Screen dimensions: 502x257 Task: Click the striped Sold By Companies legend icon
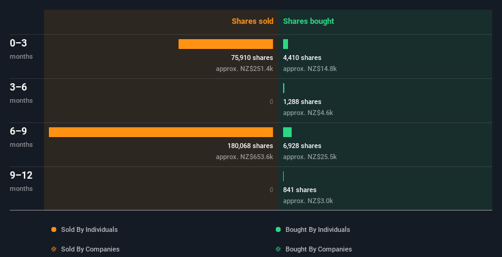click(x=54, y=249)
